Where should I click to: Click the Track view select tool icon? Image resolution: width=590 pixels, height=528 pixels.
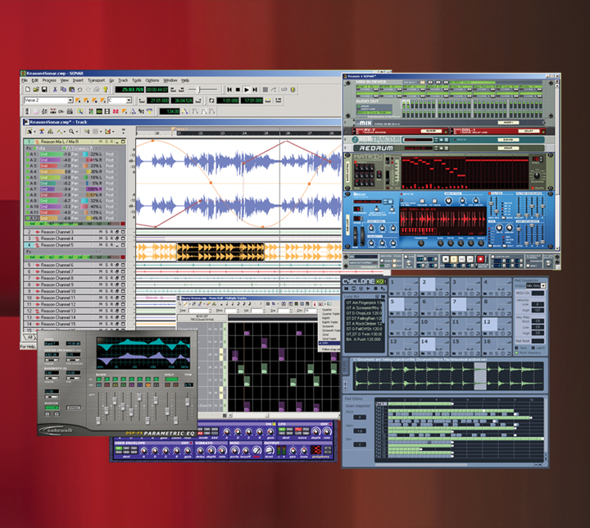tap(30, 131)
